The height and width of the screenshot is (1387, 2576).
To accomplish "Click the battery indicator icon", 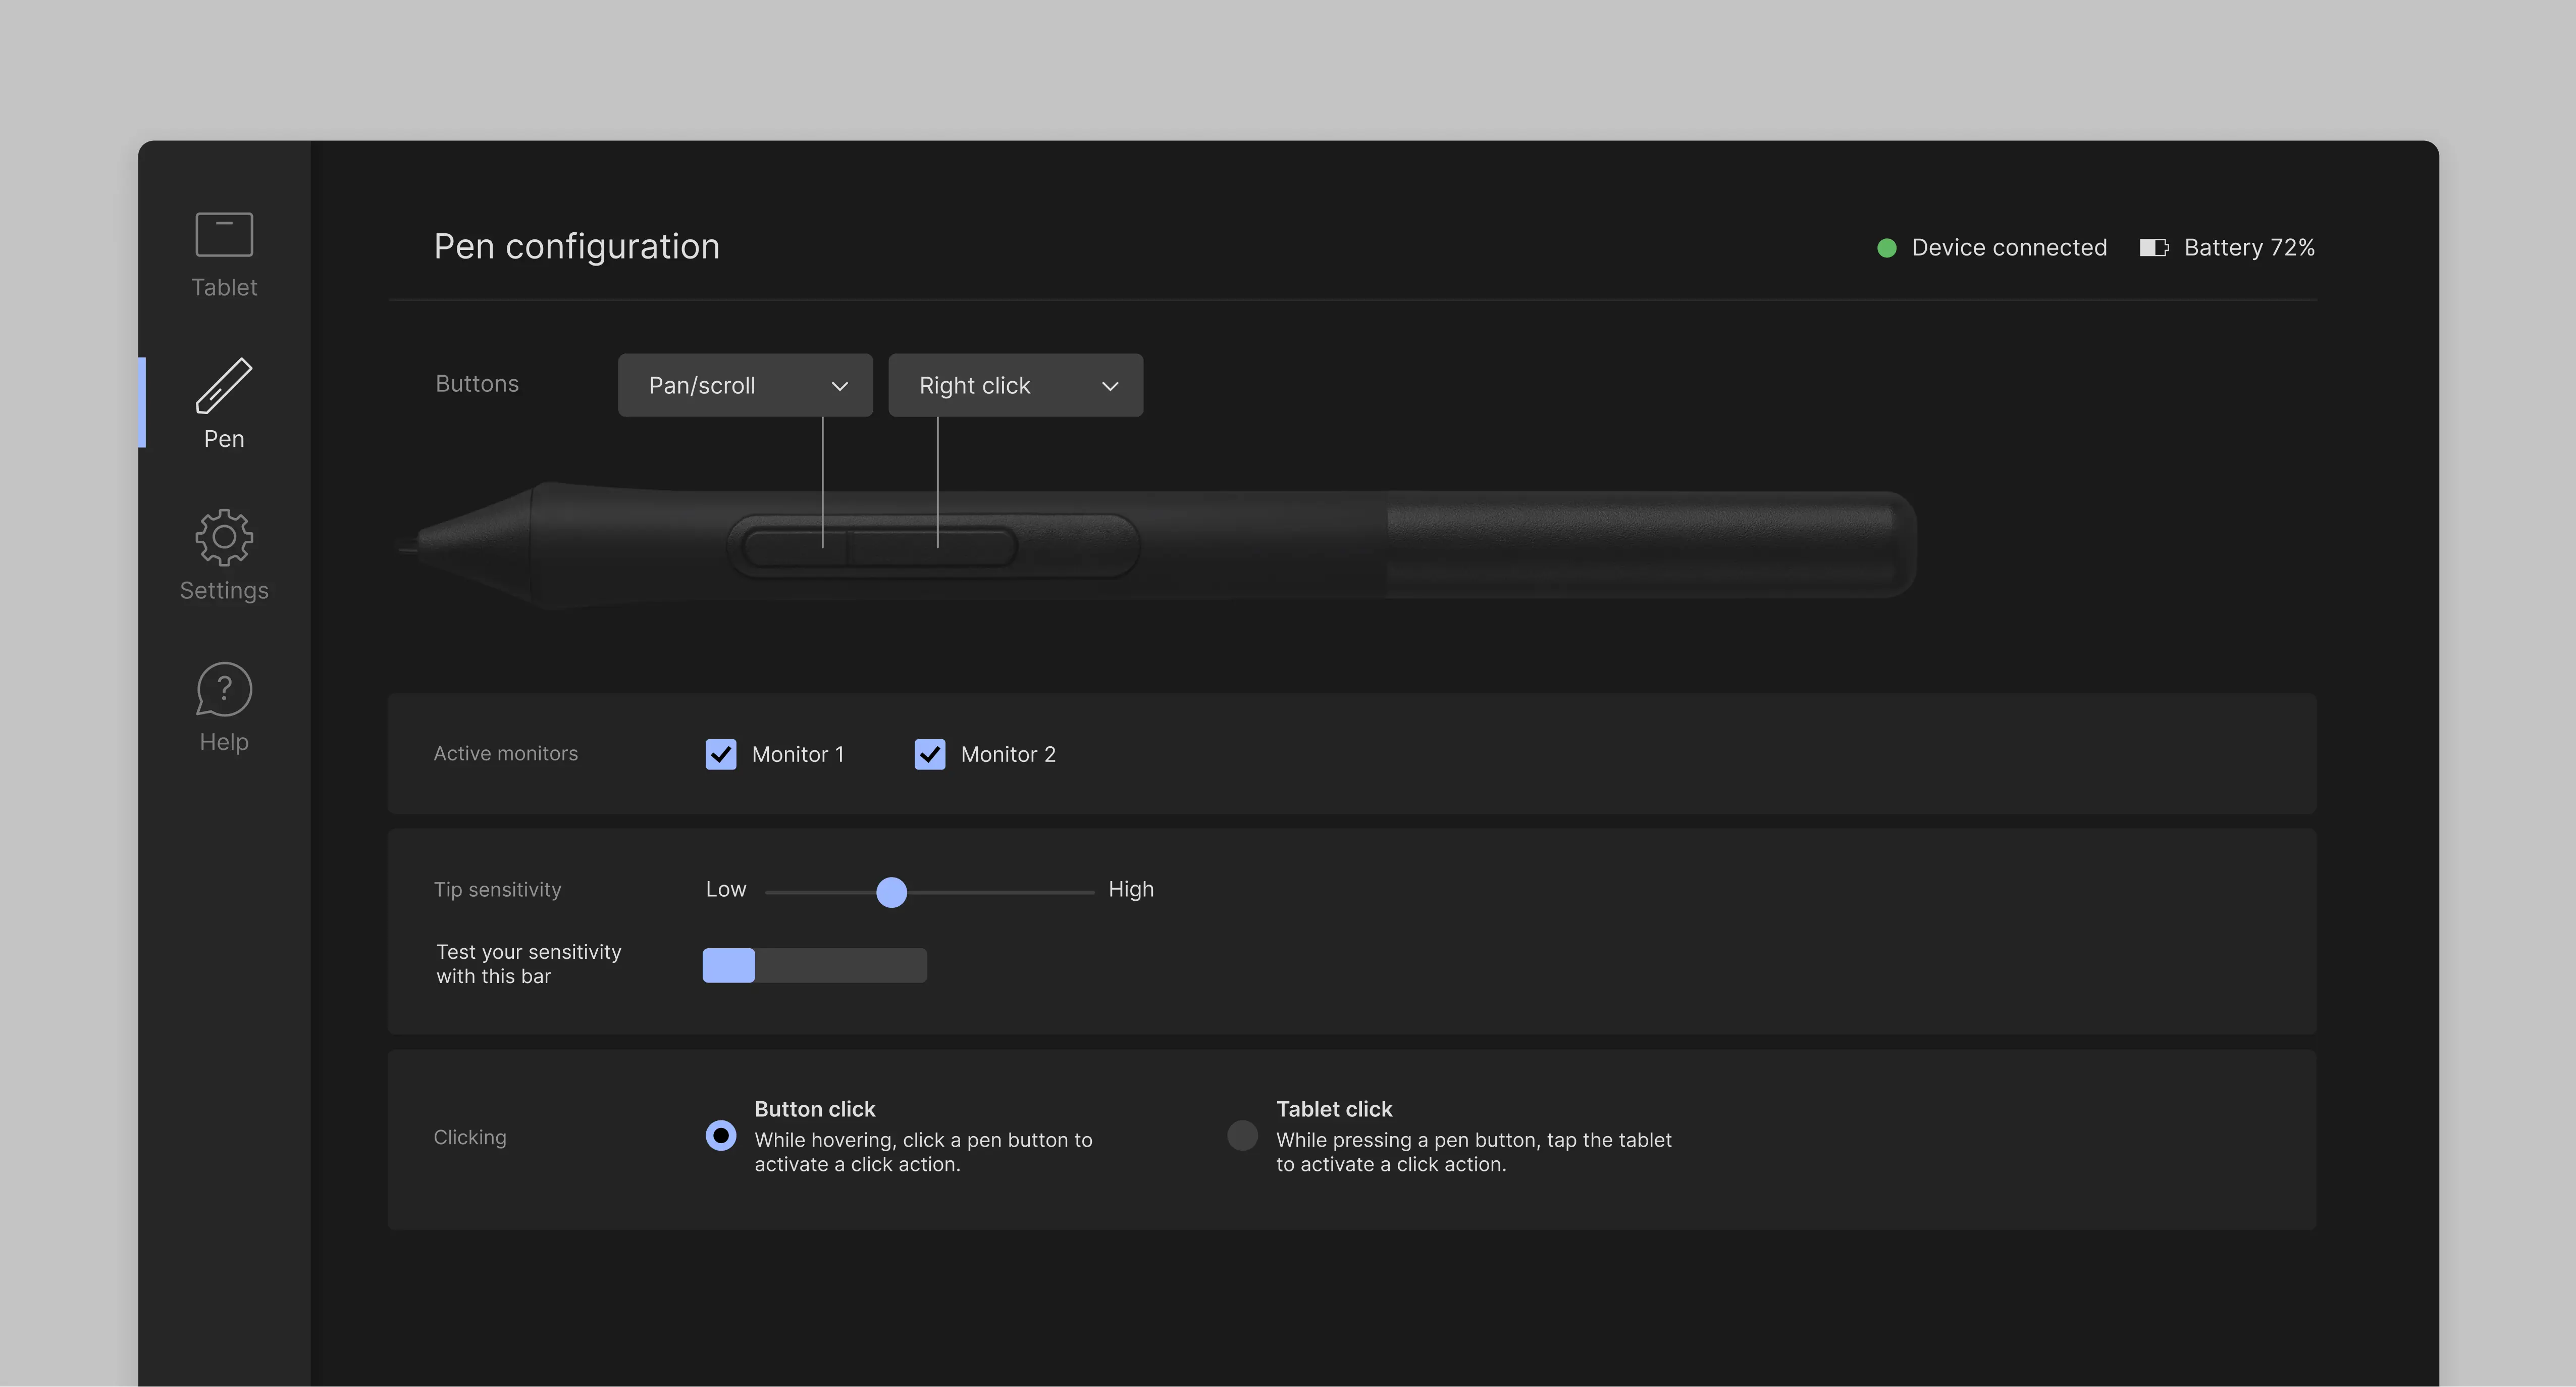I will click(x=2154, y=247).
